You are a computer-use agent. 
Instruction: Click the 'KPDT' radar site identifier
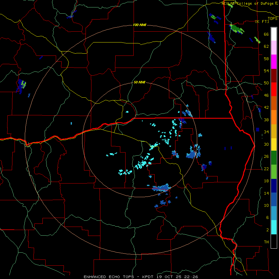149,277
